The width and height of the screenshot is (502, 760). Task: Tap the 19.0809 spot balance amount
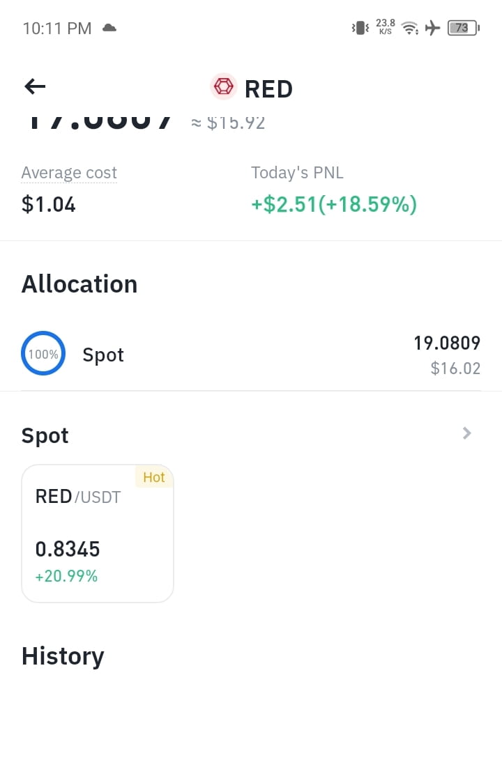[x=447, y=343]
